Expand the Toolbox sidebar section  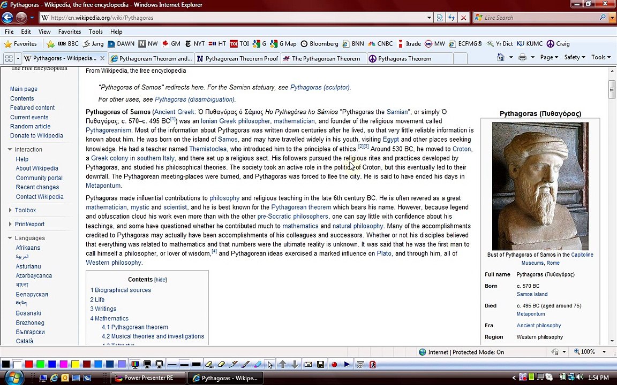point(10,210)
